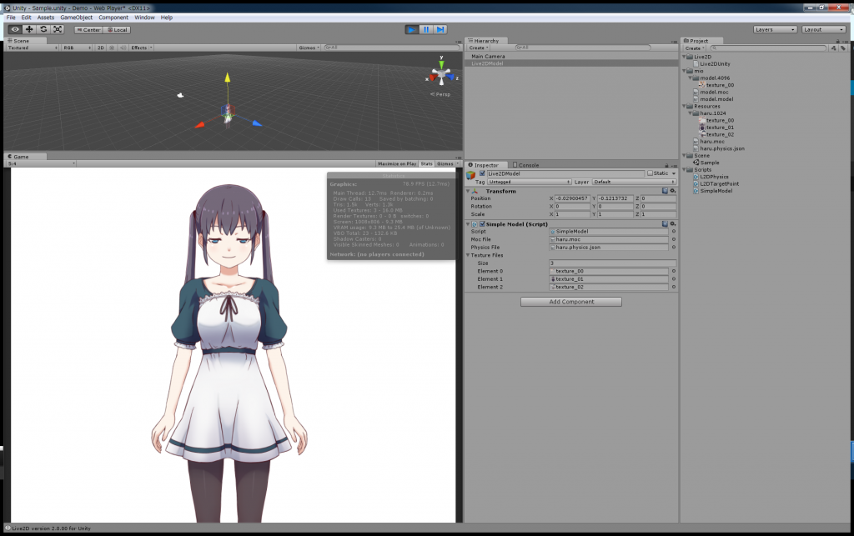Open the Layer Default dropdown
854x536 pixels.
click(x=634, y=182)
